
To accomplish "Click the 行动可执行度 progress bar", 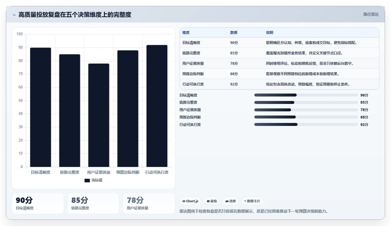I will 306,124.
